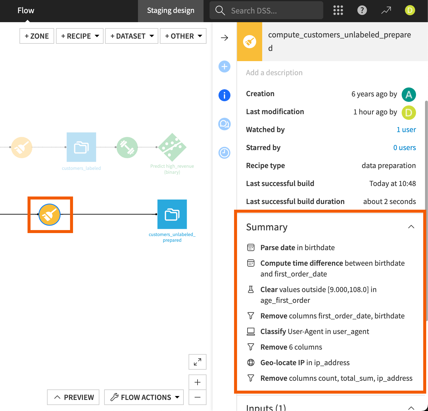Screen dimensions: 428x411
Task: Select the faded prepare recipe broom node
Action: tap(22, 147)
